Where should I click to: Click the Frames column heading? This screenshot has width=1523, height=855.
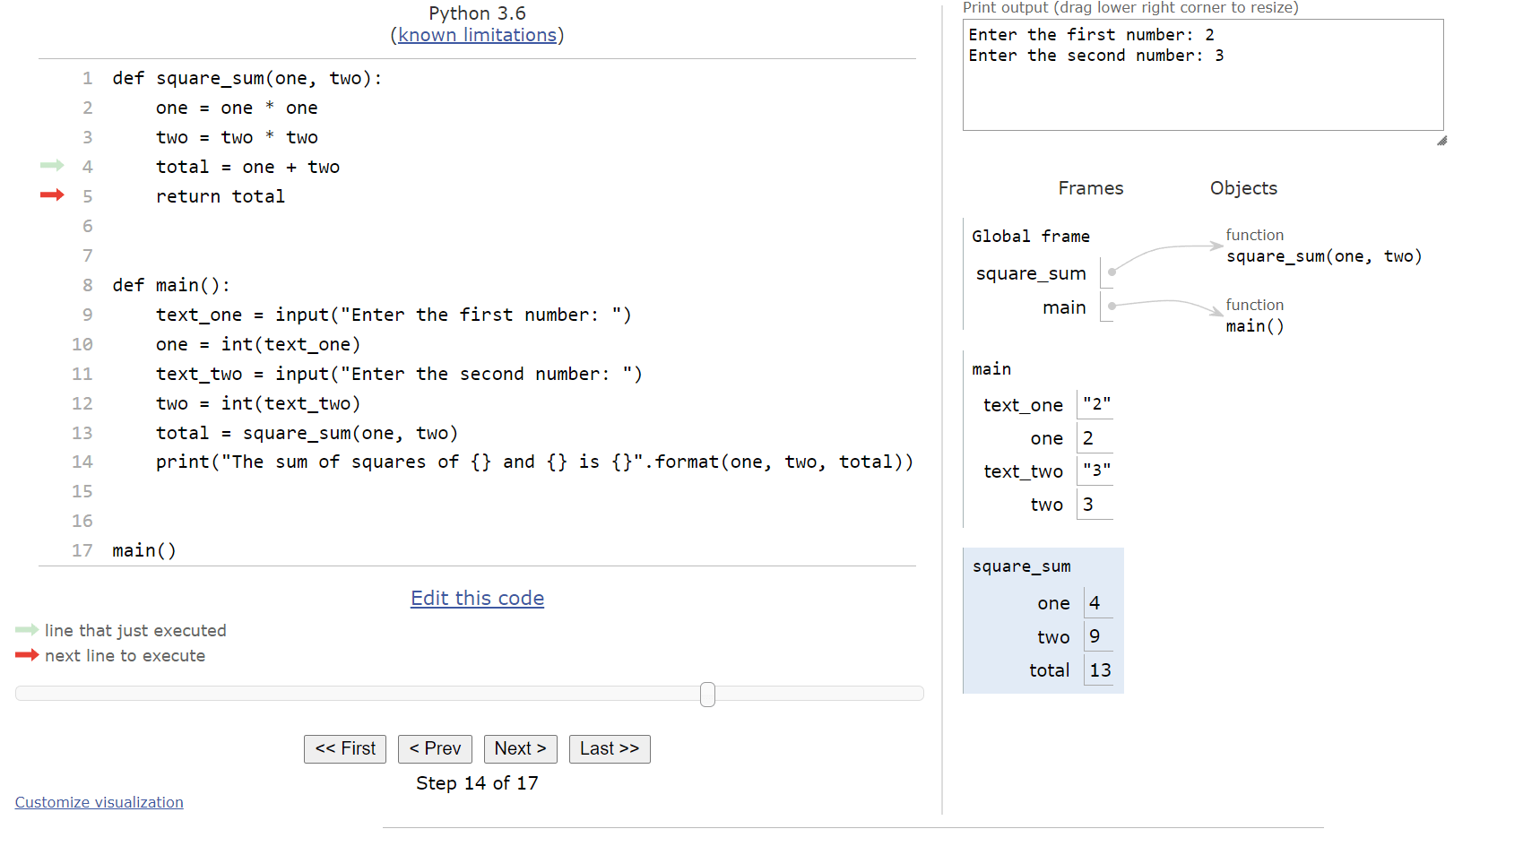click(x=1091, y=188)
